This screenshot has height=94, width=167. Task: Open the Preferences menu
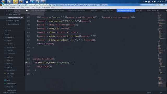[x=46, y=8]
